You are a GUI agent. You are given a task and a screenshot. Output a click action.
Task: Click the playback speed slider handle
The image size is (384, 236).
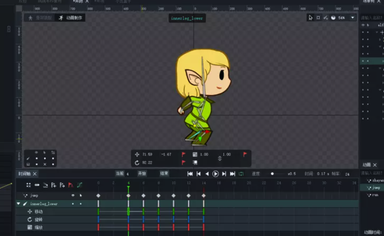(272, 174)
